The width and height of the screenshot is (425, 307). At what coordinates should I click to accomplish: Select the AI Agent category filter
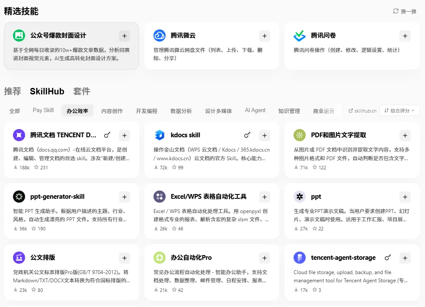[x=255, y=110]
